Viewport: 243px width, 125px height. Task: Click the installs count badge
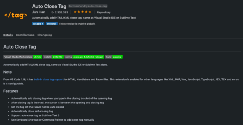53,57
